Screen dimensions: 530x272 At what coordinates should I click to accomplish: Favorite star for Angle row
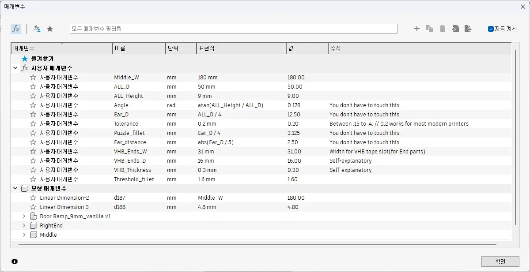click(x=33, y=105)
